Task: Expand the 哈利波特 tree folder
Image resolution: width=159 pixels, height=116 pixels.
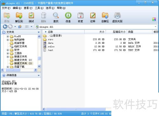Action: 8,40
